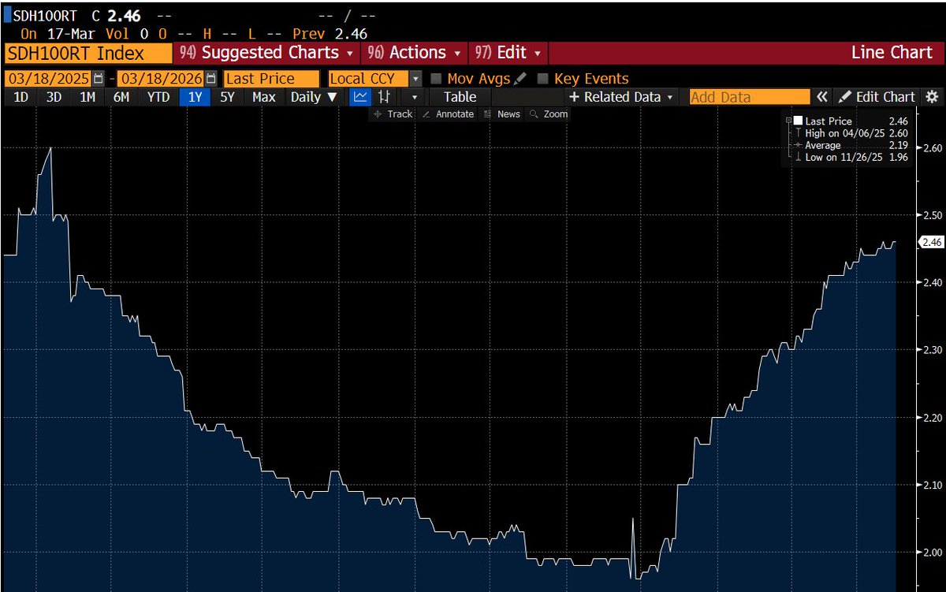Screen dimensions: 946x592
Task: Select the 1M time range tab
Action: pyautogui.click(x=87, y=97)
